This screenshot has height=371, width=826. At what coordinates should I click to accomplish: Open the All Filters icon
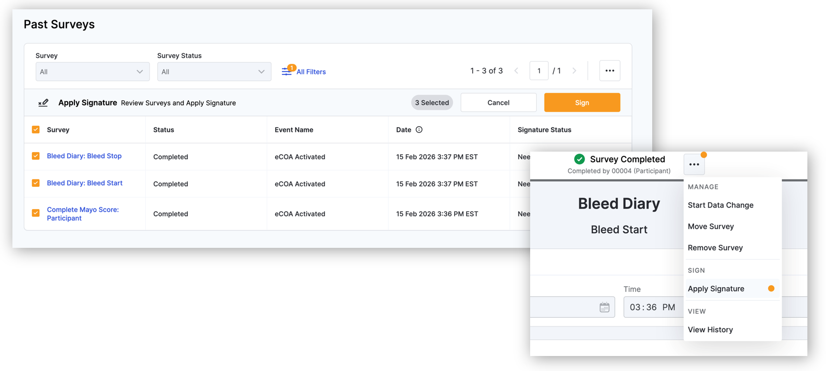coord(287,71)
